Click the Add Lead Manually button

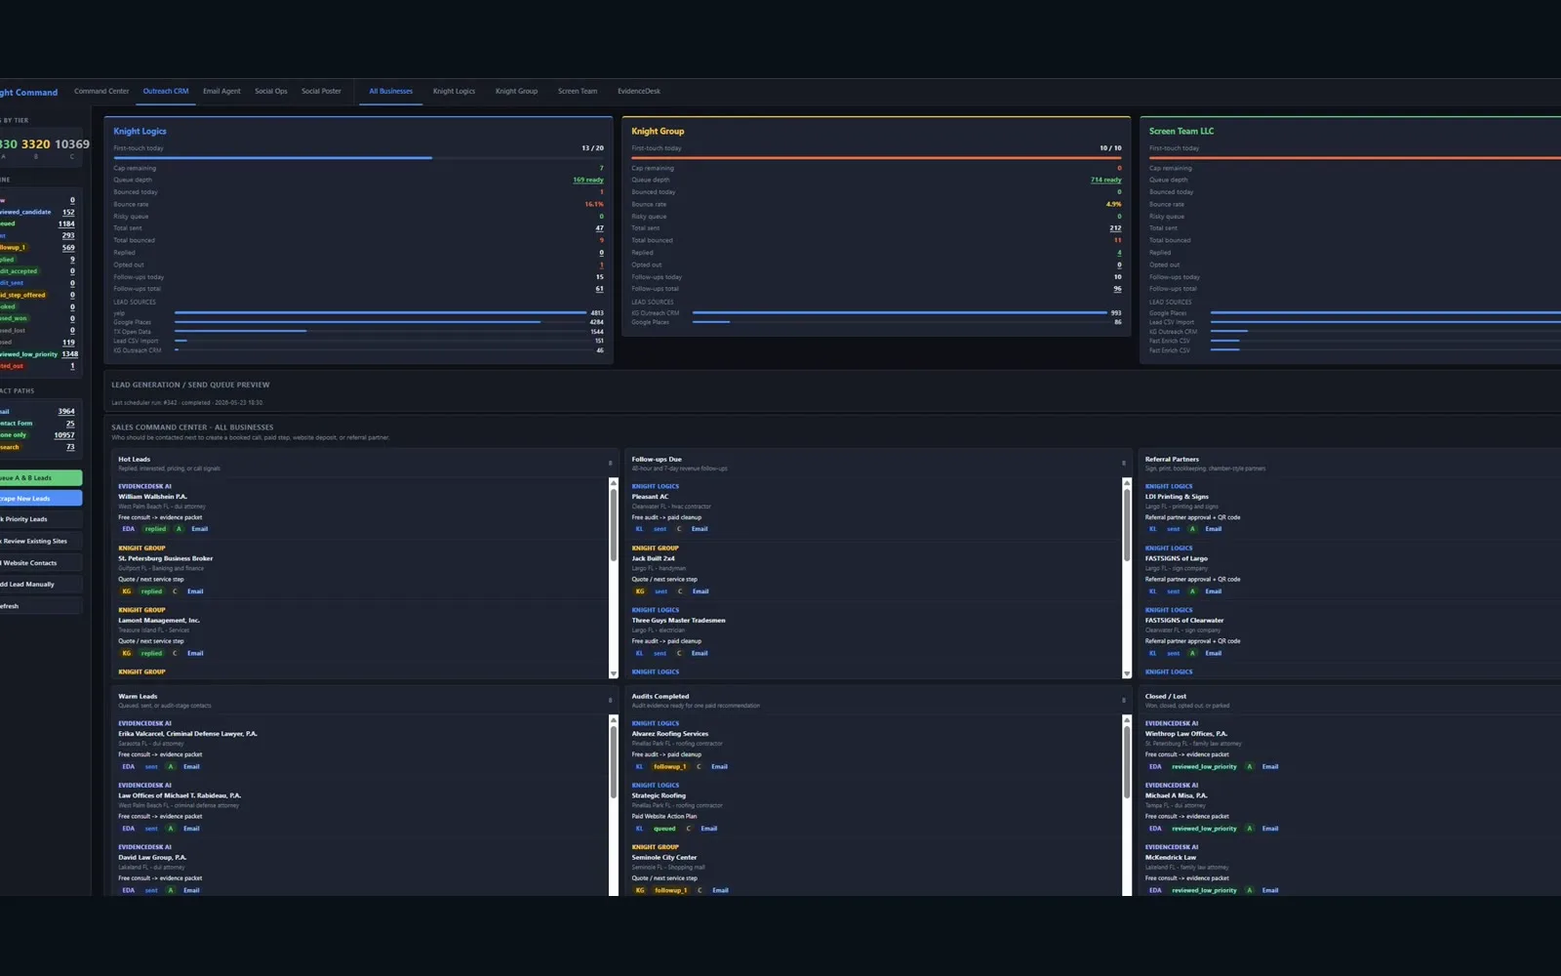point(40,585)
